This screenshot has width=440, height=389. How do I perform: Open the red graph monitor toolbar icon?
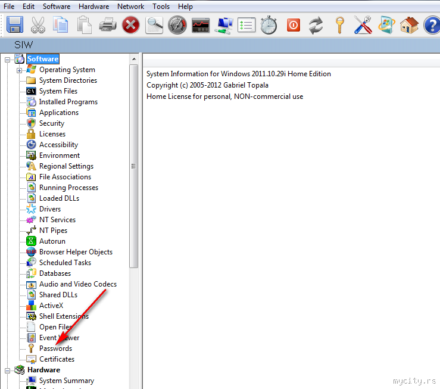201,25
